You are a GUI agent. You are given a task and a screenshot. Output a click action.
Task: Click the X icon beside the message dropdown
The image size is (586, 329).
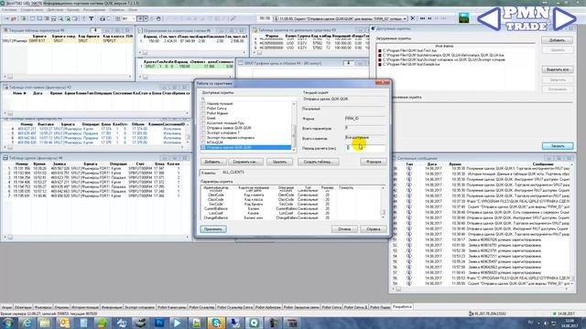click(x=413, y=18)
